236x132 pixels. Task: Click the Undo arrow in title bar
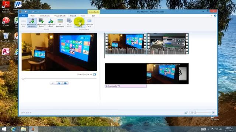click(29, 12)
